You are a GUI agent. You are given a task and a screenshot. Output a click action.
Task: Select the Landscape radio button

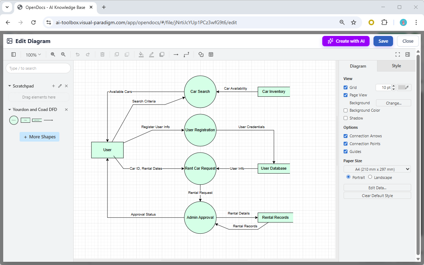[x=370, y=177]
